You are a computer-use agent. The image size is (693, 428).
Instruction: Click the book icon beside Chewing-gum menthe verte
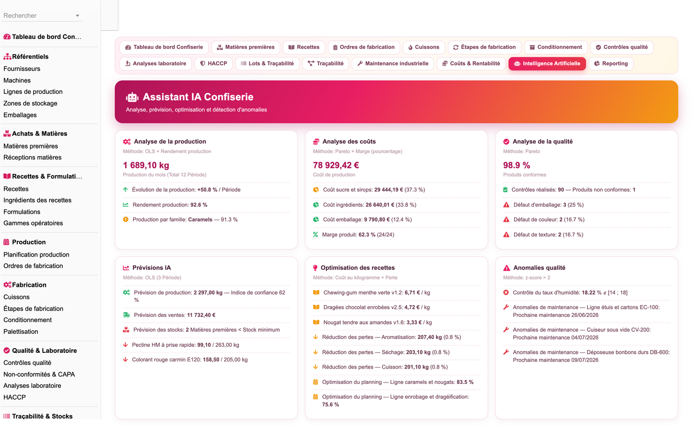click(x=316, y=293)
